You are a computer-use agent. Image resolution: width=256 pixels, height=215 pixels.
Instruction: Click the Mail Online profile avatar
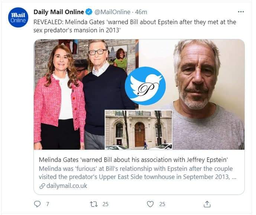[x=18, y=17]
